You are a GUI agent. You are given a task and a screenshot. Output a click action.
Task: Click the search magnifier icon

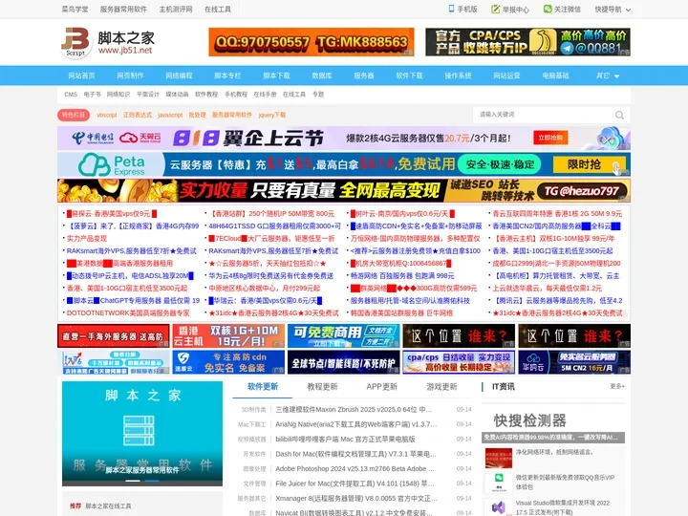619,115
